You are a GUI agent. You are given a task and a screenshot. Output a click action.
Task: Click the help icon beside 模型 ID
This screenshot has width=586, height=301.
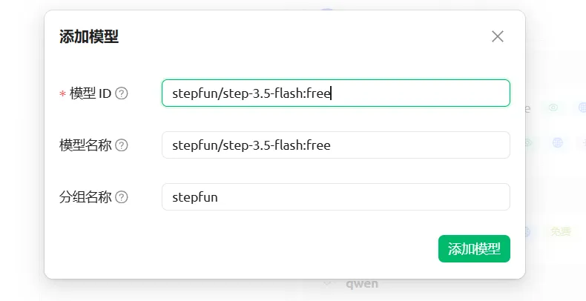[122, 93]
